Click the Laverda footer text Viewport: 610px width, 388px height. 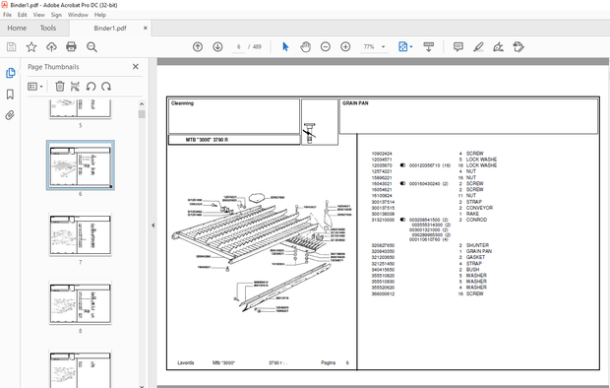[186, 362]
